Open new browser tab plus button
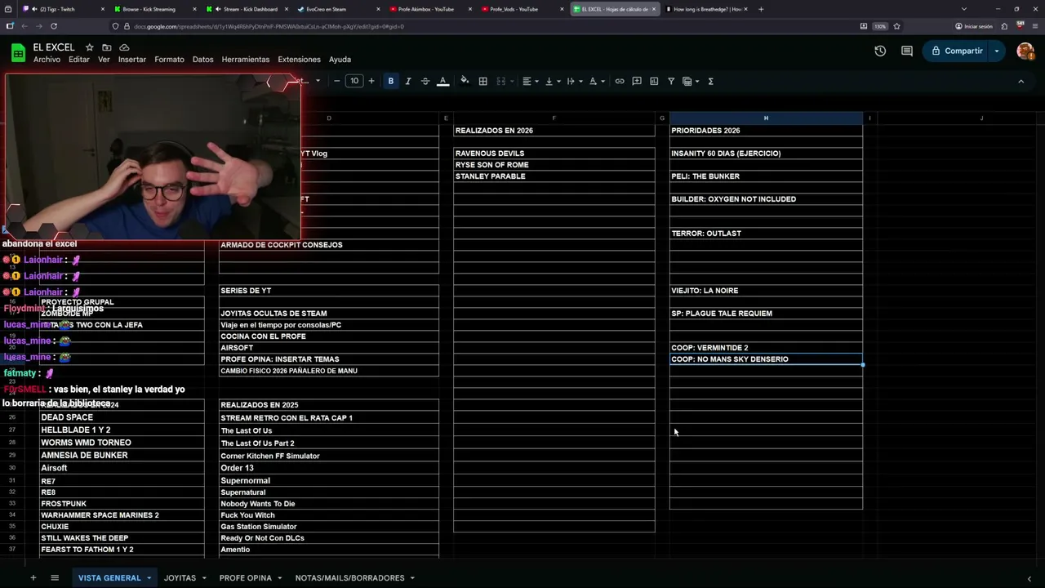This screenshot has height=588, width=1045. coord(761,9)
